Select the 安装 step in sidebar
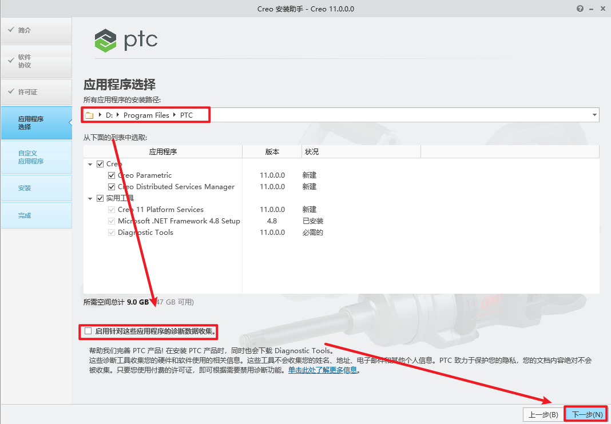 click(25, 188)
